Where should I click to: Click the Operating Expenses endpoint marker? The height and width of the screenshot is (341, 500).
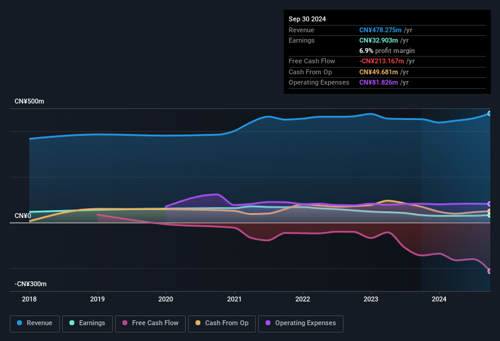point(490,204)
